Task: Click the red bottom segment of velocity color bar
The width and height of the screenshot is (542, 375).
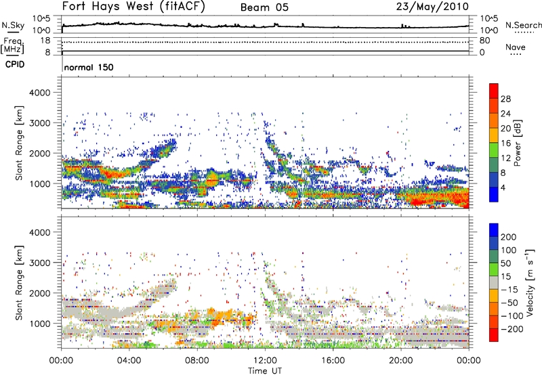Action: point(494,335)
